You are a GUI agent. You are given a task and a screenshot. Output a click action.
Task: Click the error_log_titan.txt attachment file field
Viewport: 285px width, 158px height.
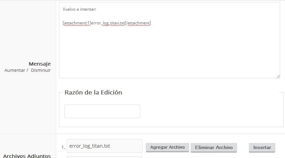point(105,146)
